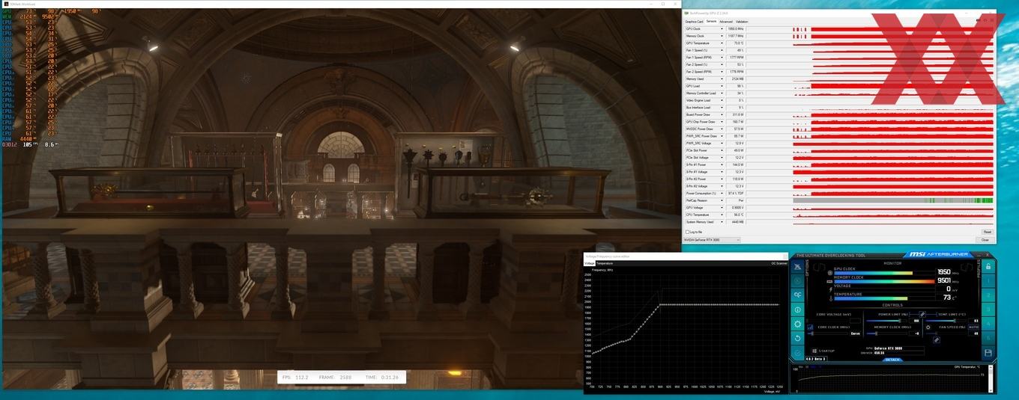Image resolution: width=1019 pixels, height=400 pixels.
Task: Open the curve editor icon beside Core Clock
Action: pos(810,327)
